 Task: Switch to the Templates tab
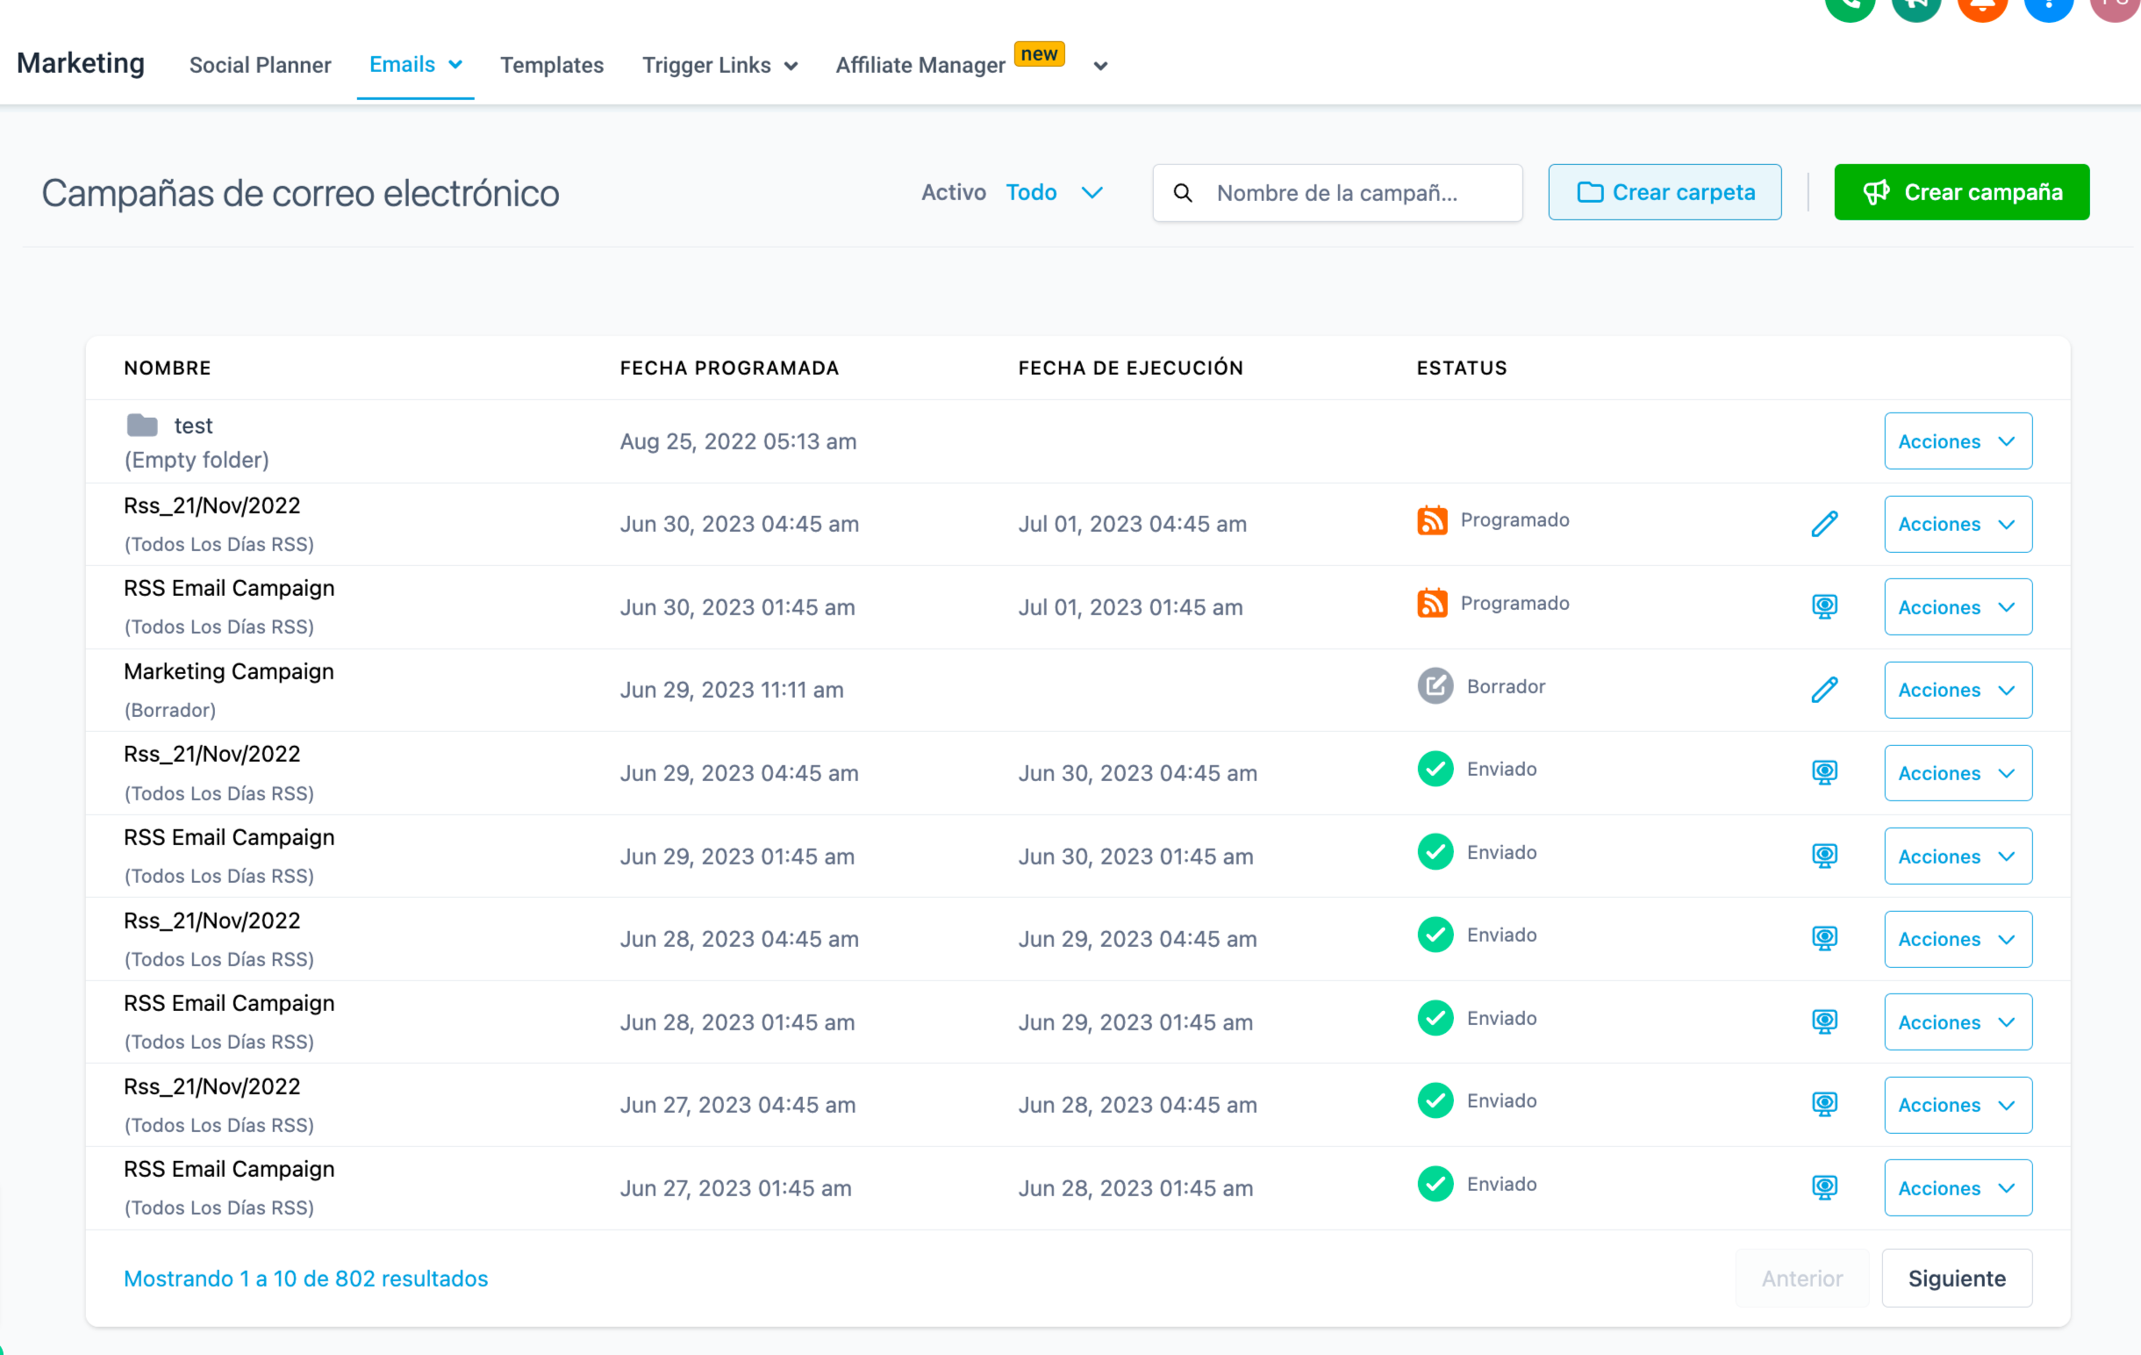click(551, 65)
